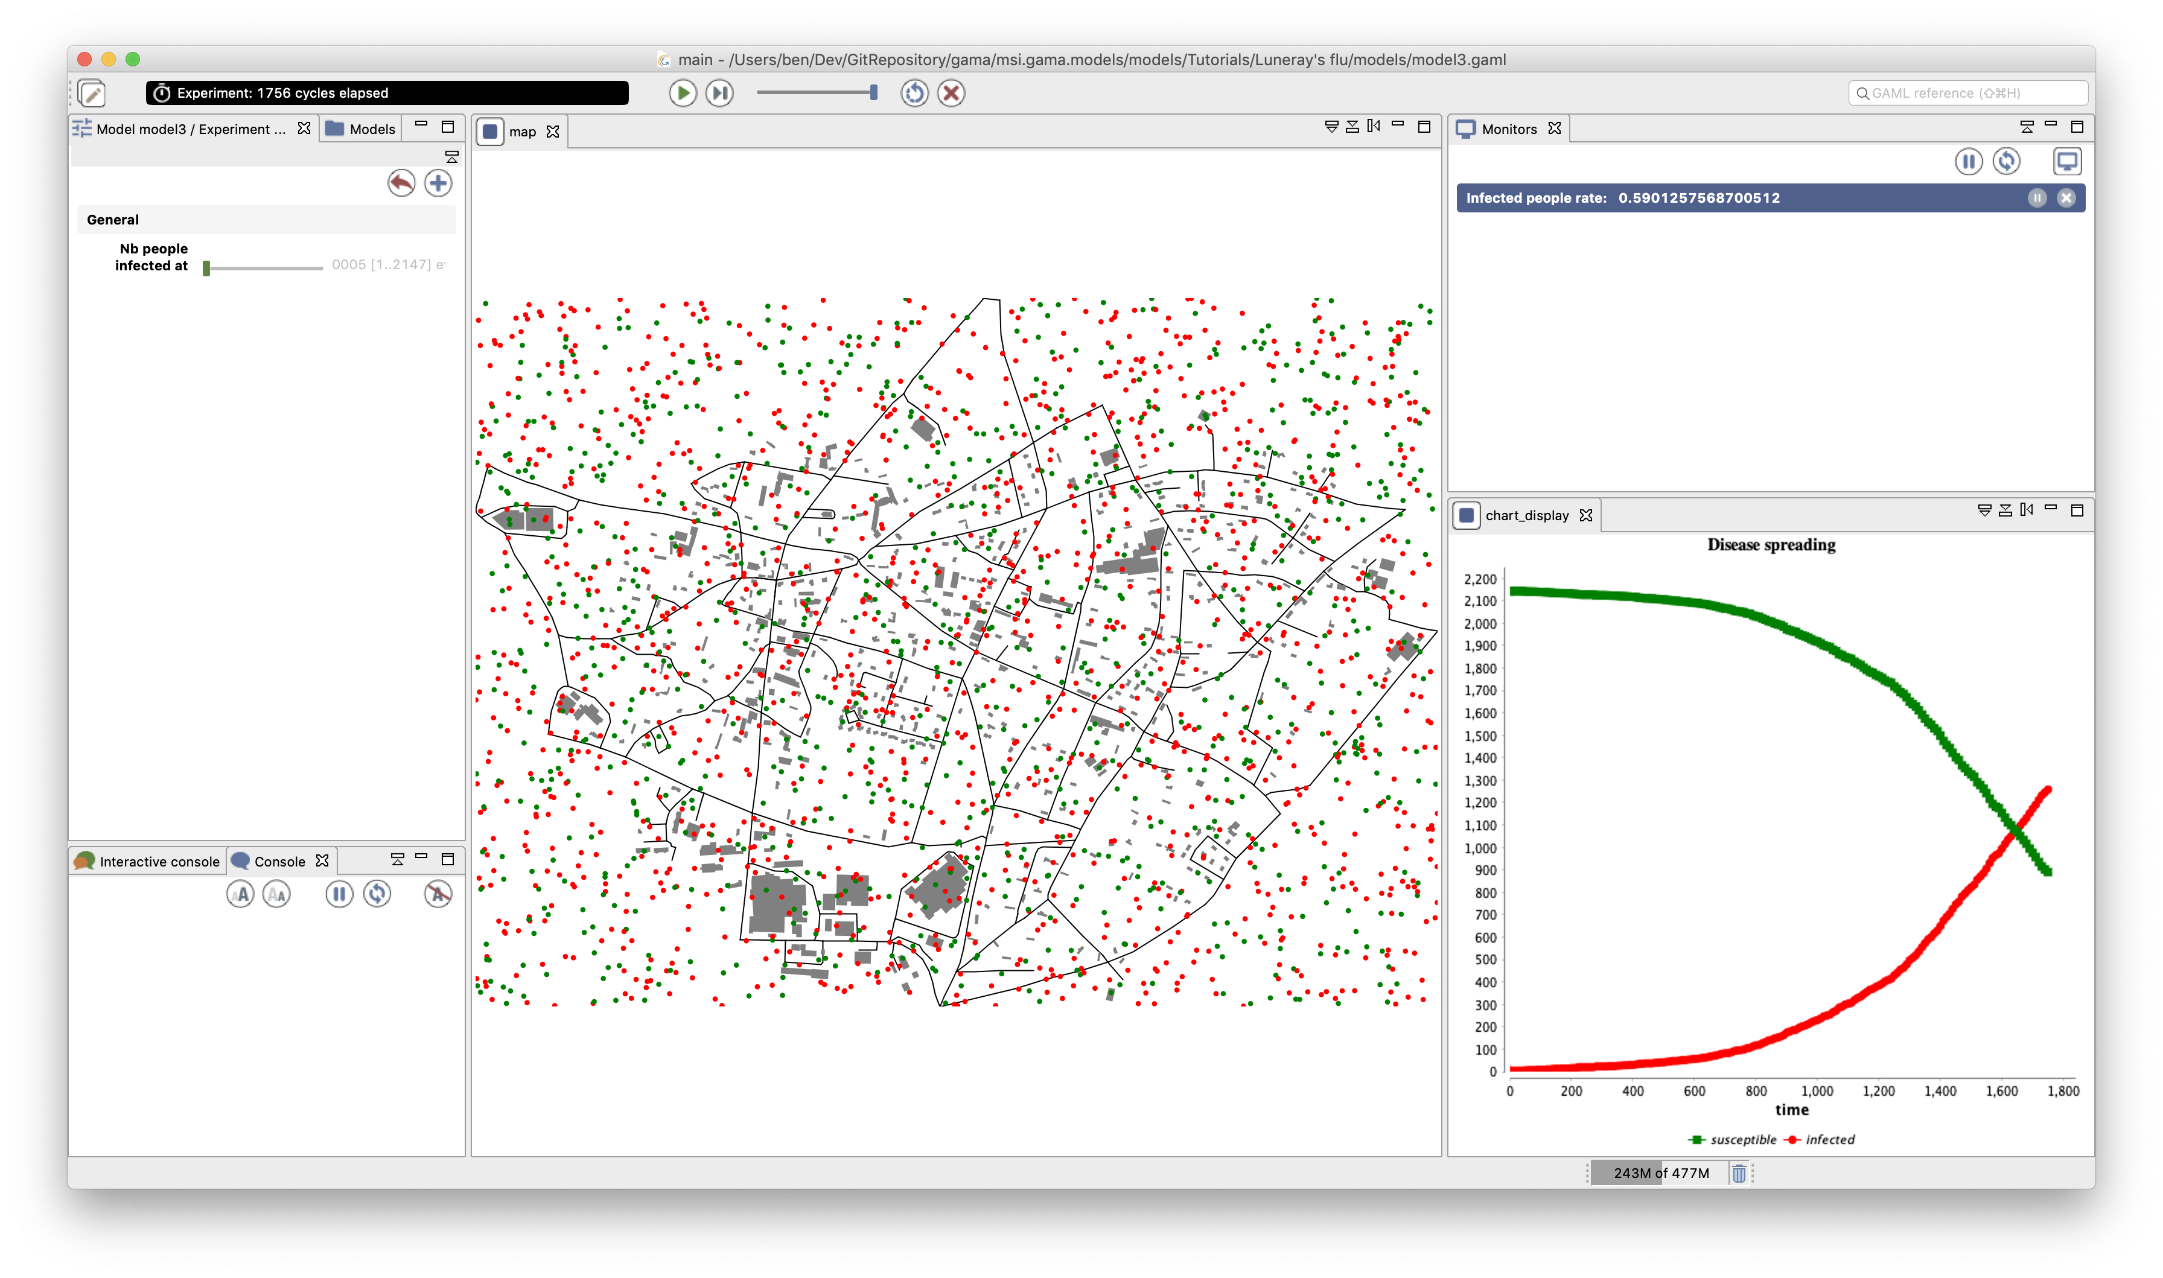Open the map view dropdown menu

[x=1331, y=127]
